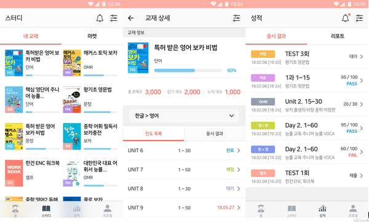Tap 완료 status on UNIT 6
Screen dimensions: 369x222
coord(230,151)
